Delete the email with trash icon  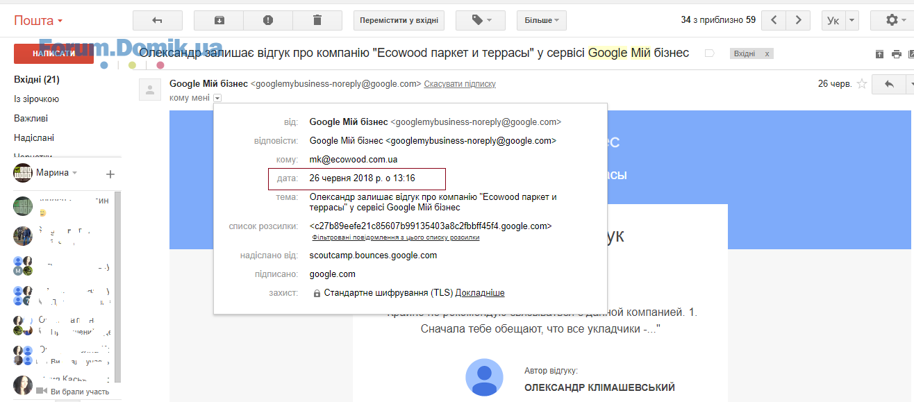tap(317, 20)
